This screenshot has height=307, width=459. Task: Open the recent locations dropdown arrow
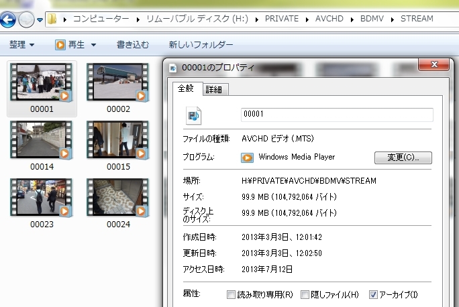[40, 20]
